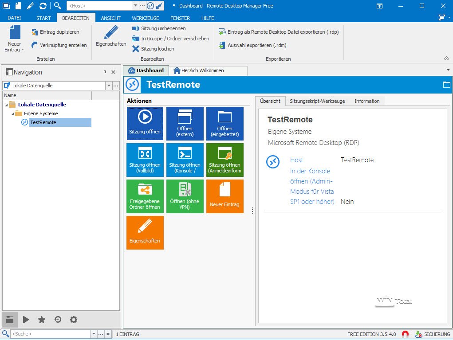Click Sitzung löschen in the ribbon
Viewport: 453px width, 340px height.
pyautogui.click(x=153, y=49)
